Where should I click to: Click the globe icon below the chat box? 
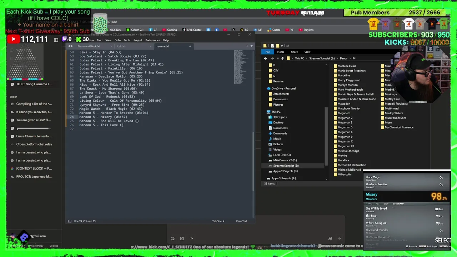(172, 238)
